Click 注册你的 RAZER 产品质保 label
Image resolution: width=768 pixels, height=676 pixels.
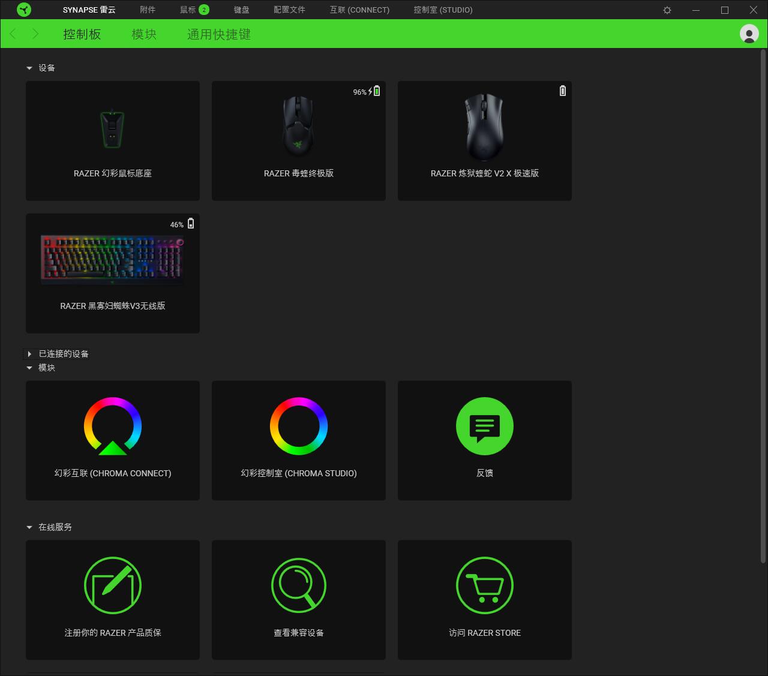click(x=113, y=633)
